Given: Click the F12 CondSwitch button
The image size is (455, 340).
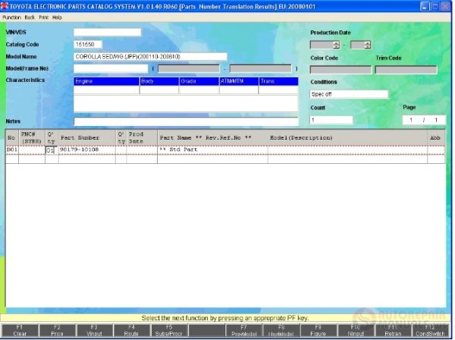Looking at the screenshot, I should (430, 331).
